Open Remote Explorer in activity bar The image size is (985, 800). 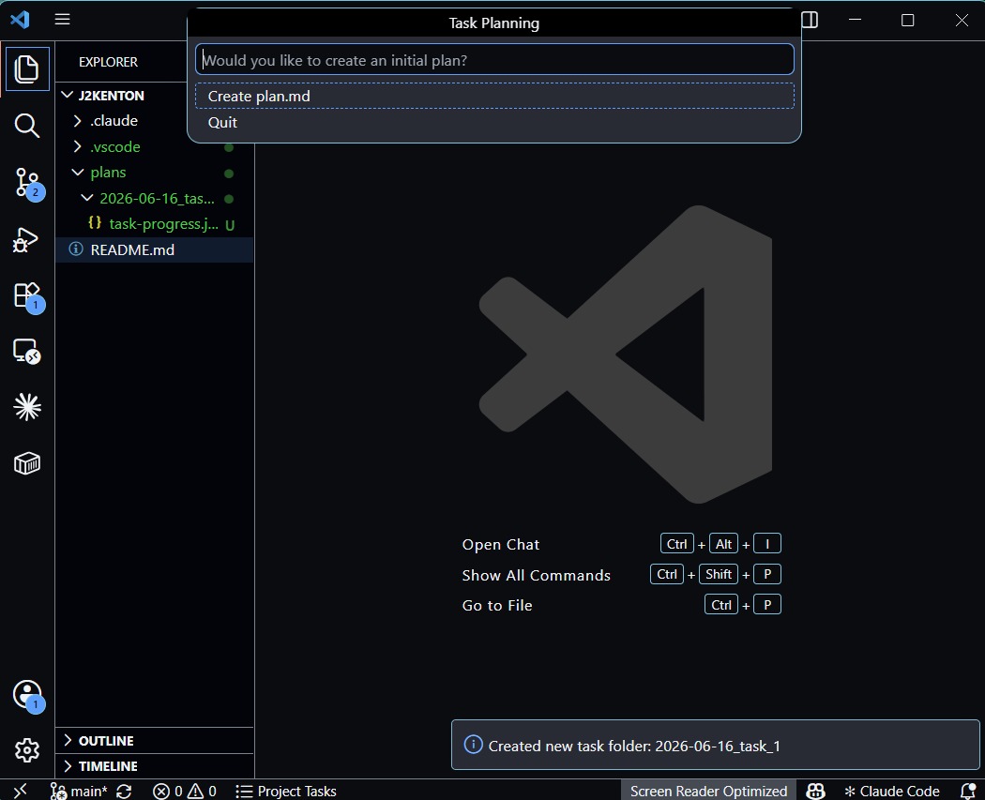tap(27, 351)
